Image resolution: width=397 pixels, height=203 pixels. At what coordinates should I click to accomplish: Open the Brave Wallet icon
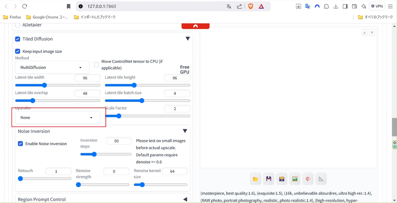354,6
